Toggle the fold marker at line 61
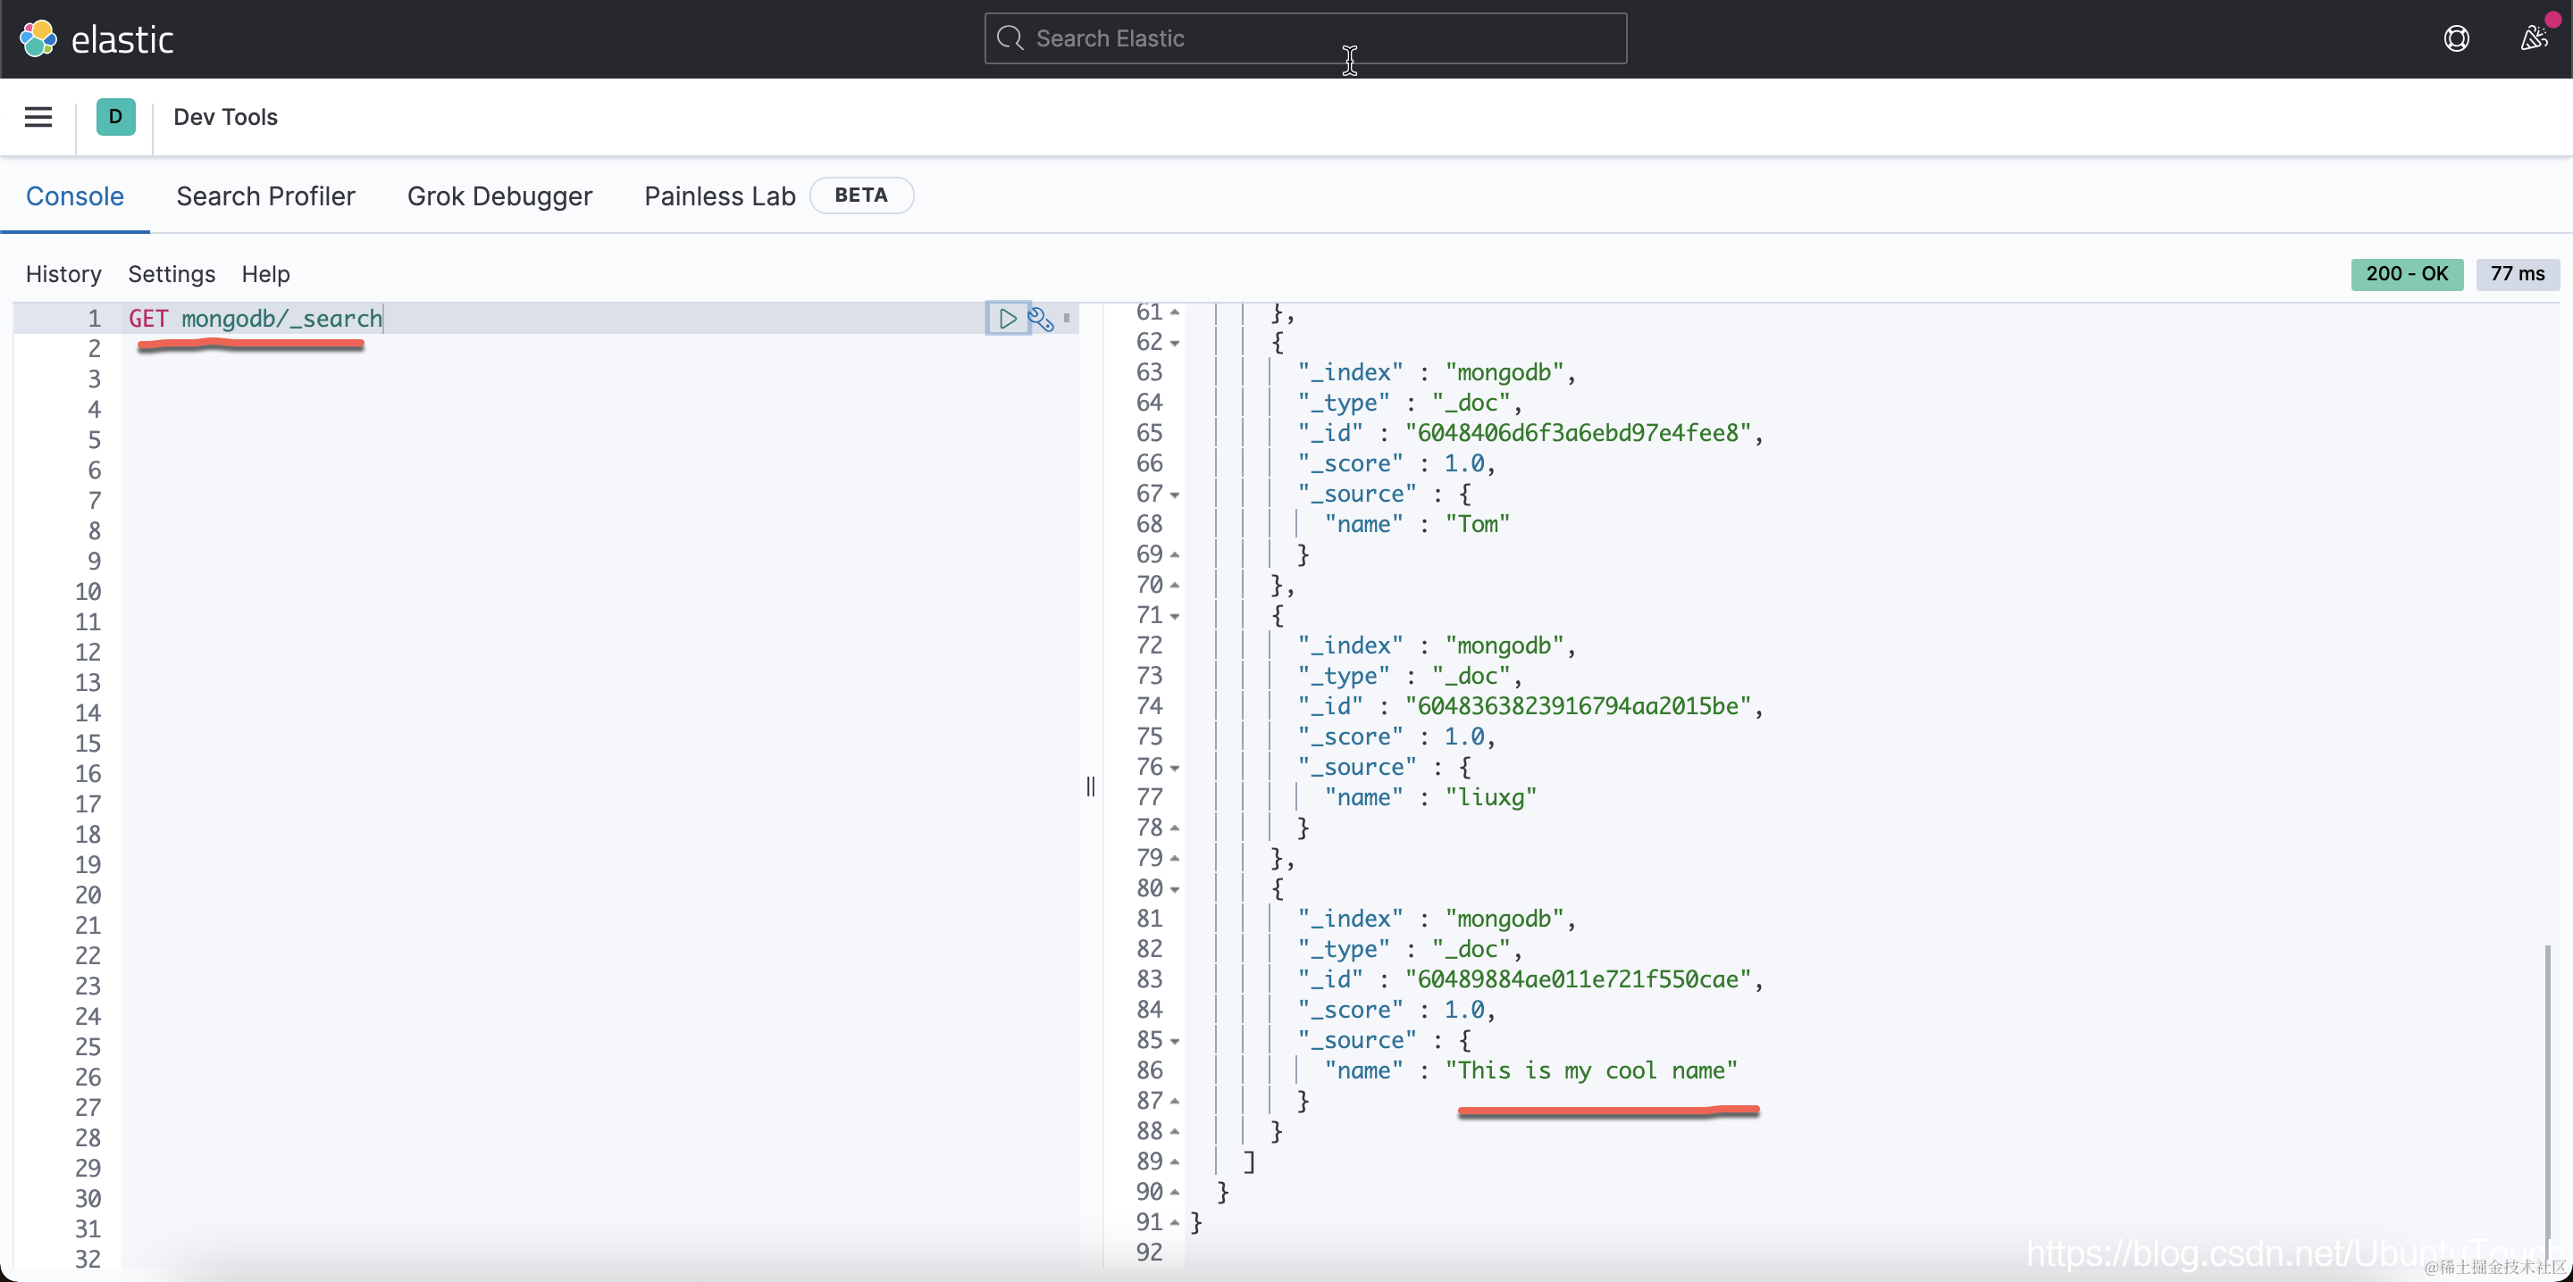The width and height of the screenshot is (2573, 1282). point(1175,312)
